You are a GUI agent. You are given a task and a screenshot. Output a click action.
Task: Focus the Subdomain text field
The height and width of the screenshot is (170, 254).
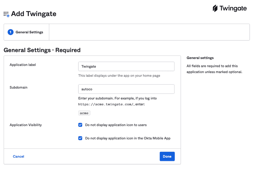126,89
